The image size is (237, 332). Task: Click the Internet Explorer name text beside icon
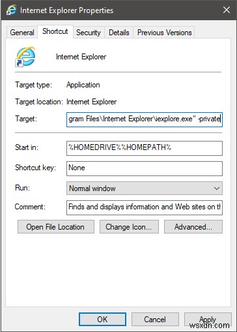(81, 57)
